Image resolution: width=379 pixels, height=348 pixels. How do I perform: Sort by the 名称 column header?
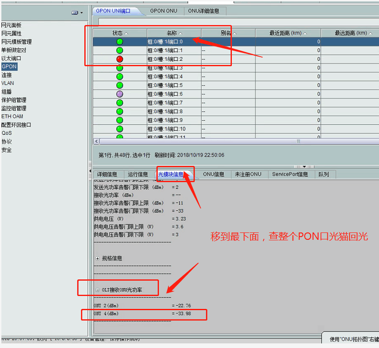174,33
